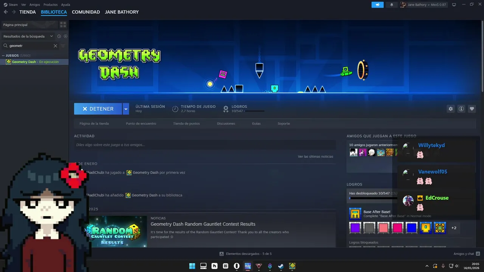Open the Amigos menu

click(35, 5)
